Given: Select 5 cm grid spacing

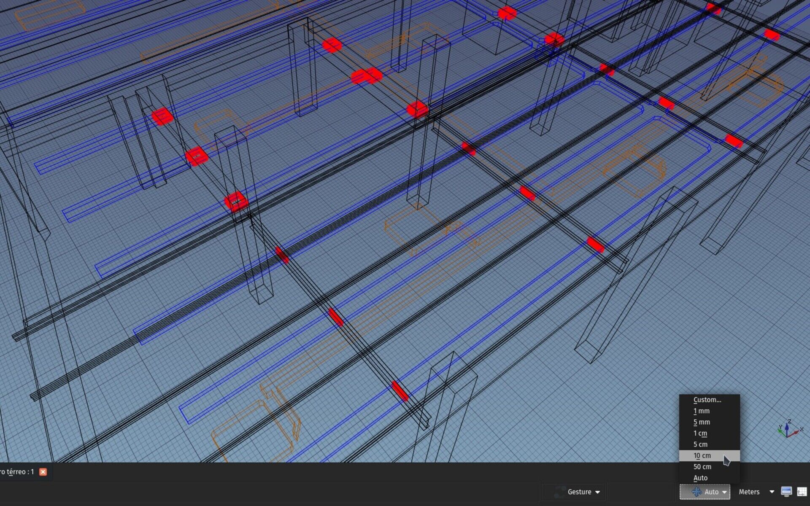Looking at the screenshot, I should coord(700,444).
